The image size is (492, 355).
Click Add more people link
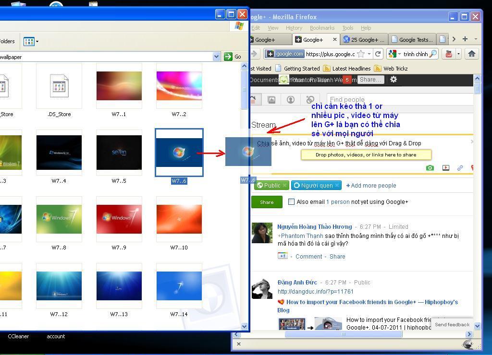[371, 186]
